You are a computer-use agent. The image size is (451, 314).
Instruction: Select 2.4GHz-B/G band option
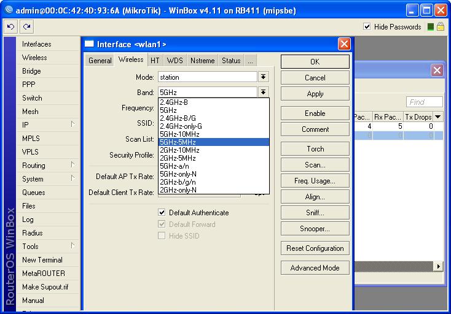(214, 118)
